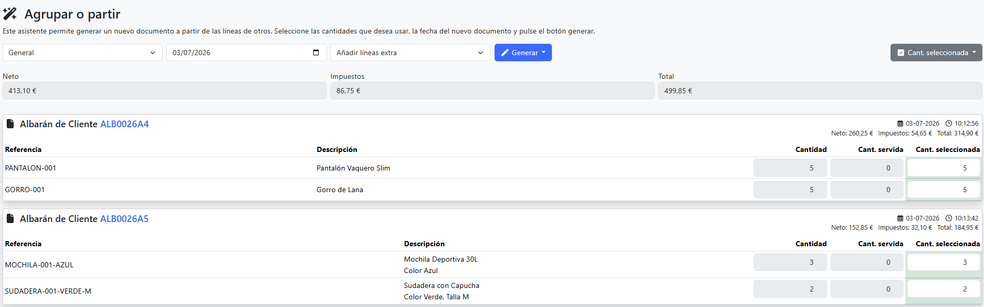Select the SUDADERA-001-VERDE-M reference text
The width and height of the screenshot is (984, 307).
click(x=48, y=291)
